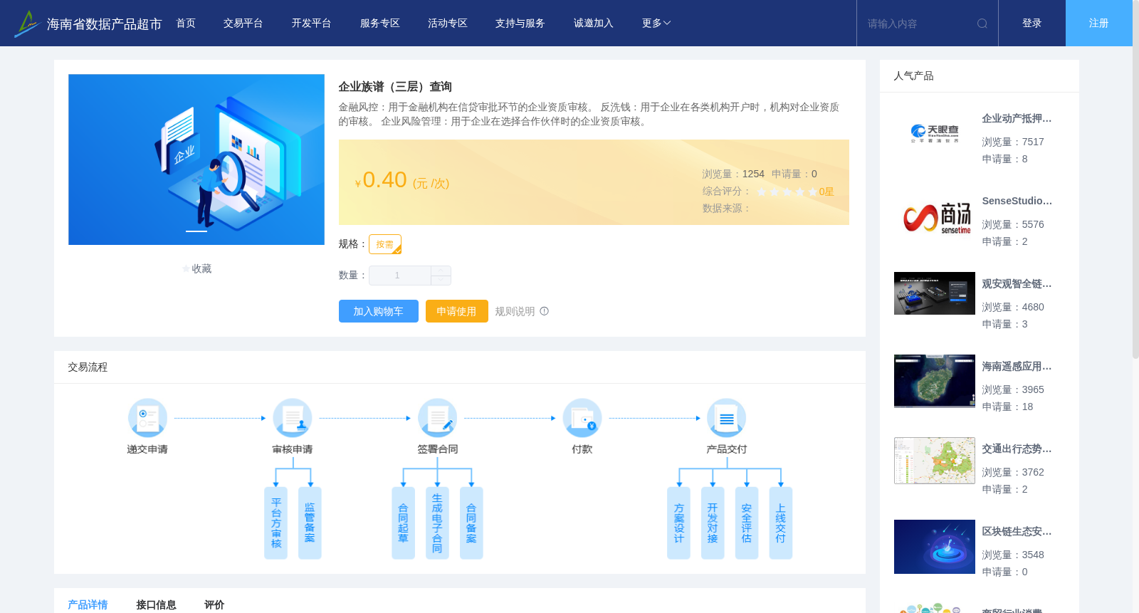This screenshot has width=1139, height=613.
Task: Click the main product illustration image
Action: 196,159
